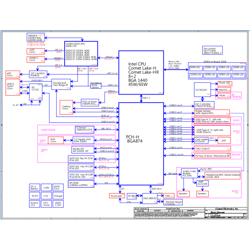This screenshot has width=250, height=250.
Task: Click the TRON box
Action: pyautogui.click(x=224, y=96)
